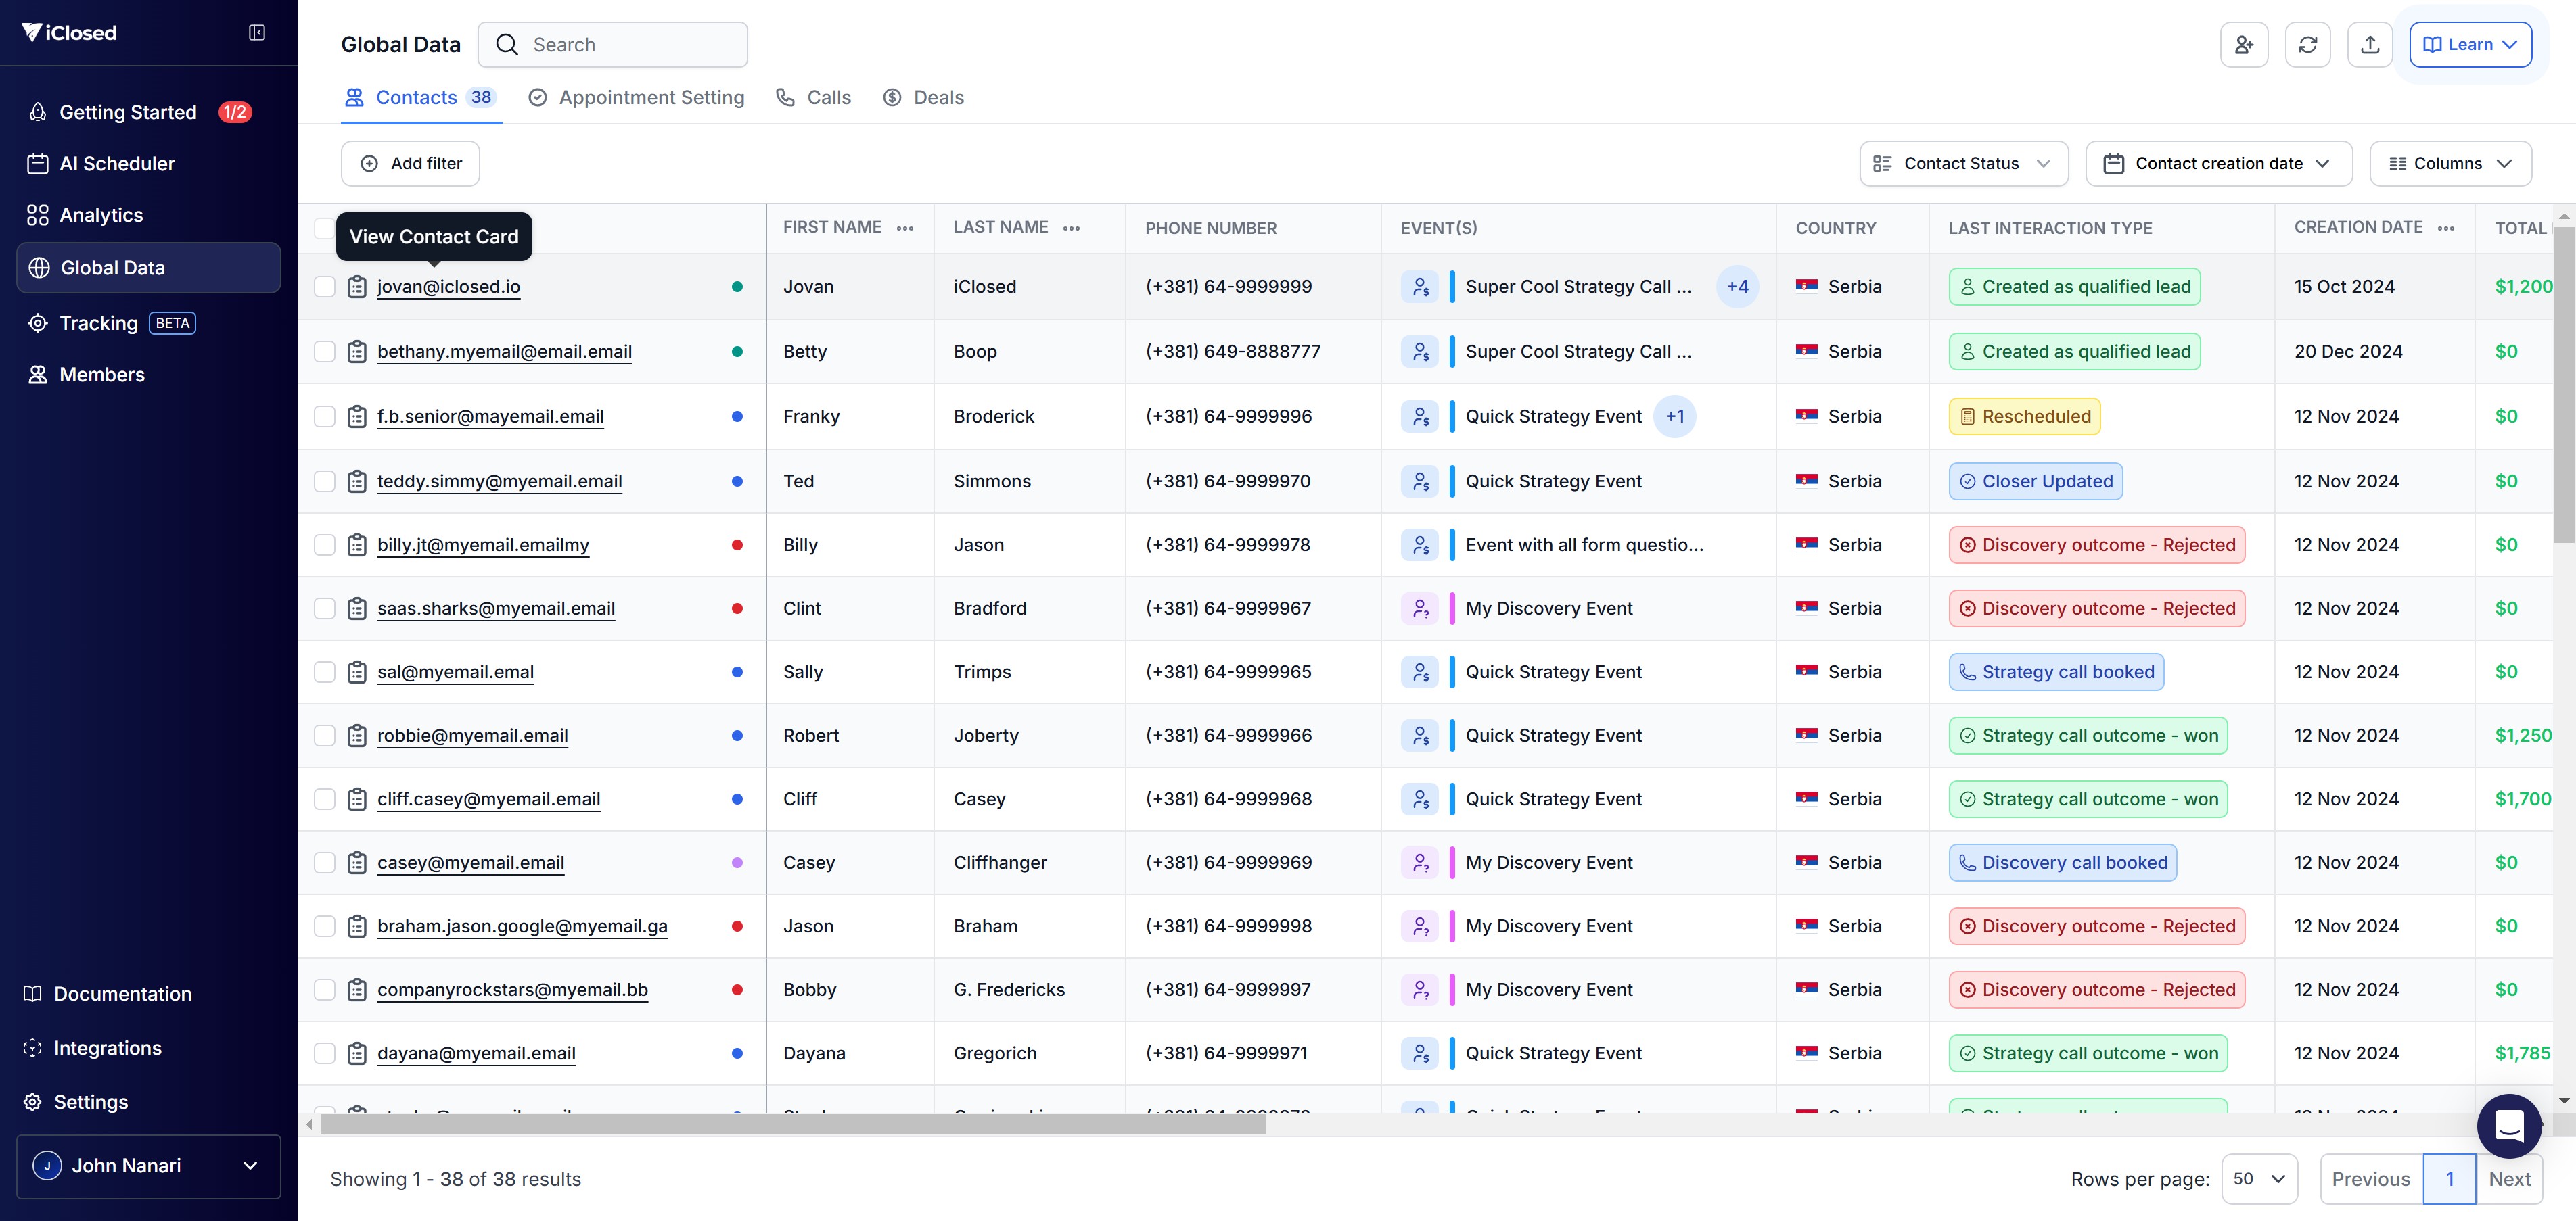The image size is (2576, 1221).
Task: Click Creation Date column options dots
Action: 2446,228
